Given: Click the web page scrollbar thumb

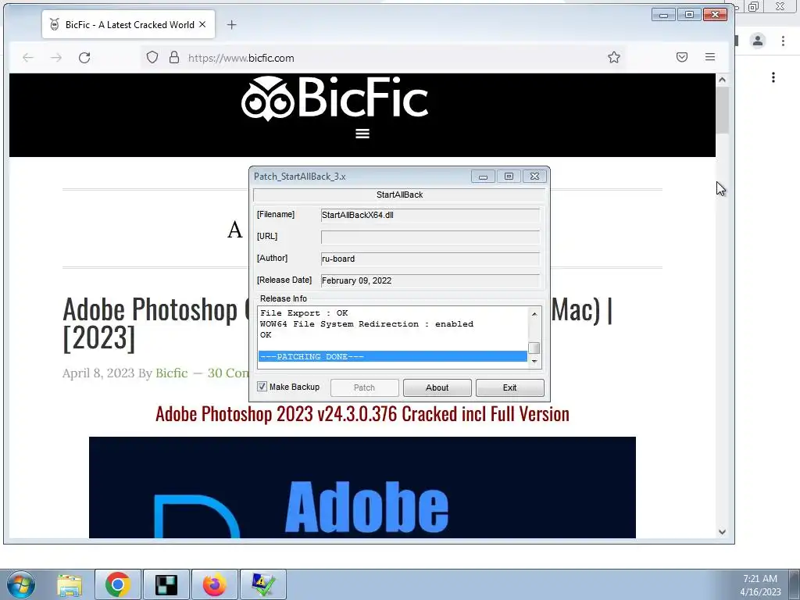Looking at the screenshot, I should tap(722, 109).
